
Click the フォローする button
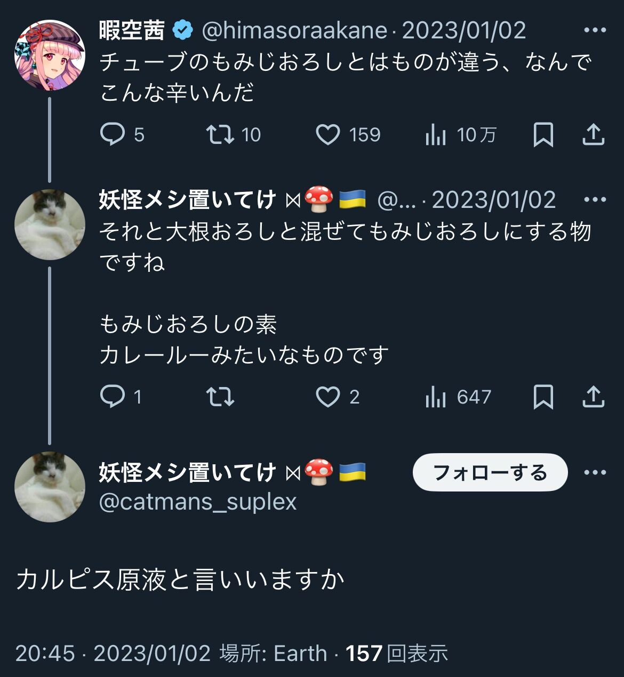tap(490, 472)
